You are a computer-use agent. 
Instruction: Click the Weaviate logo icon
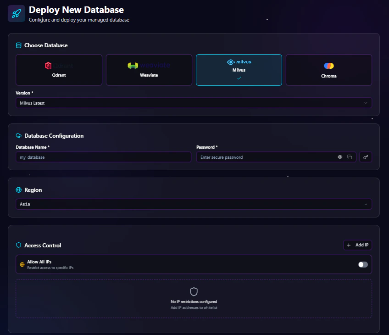click(x=133, y=66)
